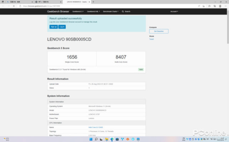Click the site info lock icon in address bar
229x142 pixels.
(x=20, y=6)
